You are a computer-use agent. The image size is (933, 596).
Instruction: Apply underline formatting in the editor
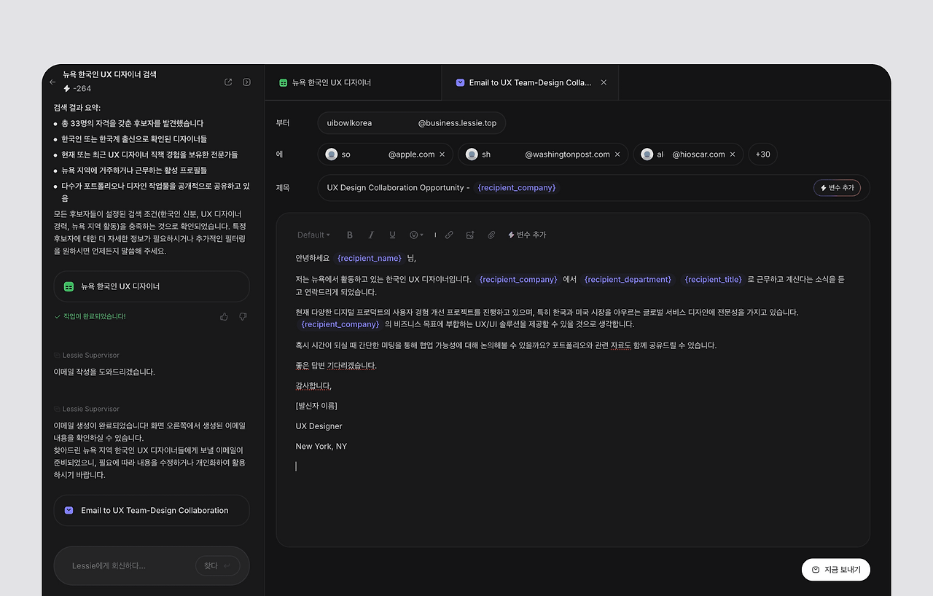(x=392, y=235)
